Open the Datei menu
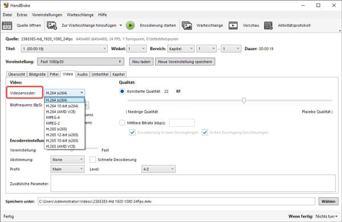The width and height of the screenshot is (342, 222). pos(7,15)
